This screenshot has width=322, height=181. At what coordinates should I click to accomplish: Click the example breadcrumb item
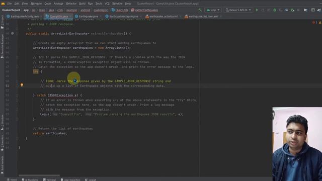click(71, 10)
